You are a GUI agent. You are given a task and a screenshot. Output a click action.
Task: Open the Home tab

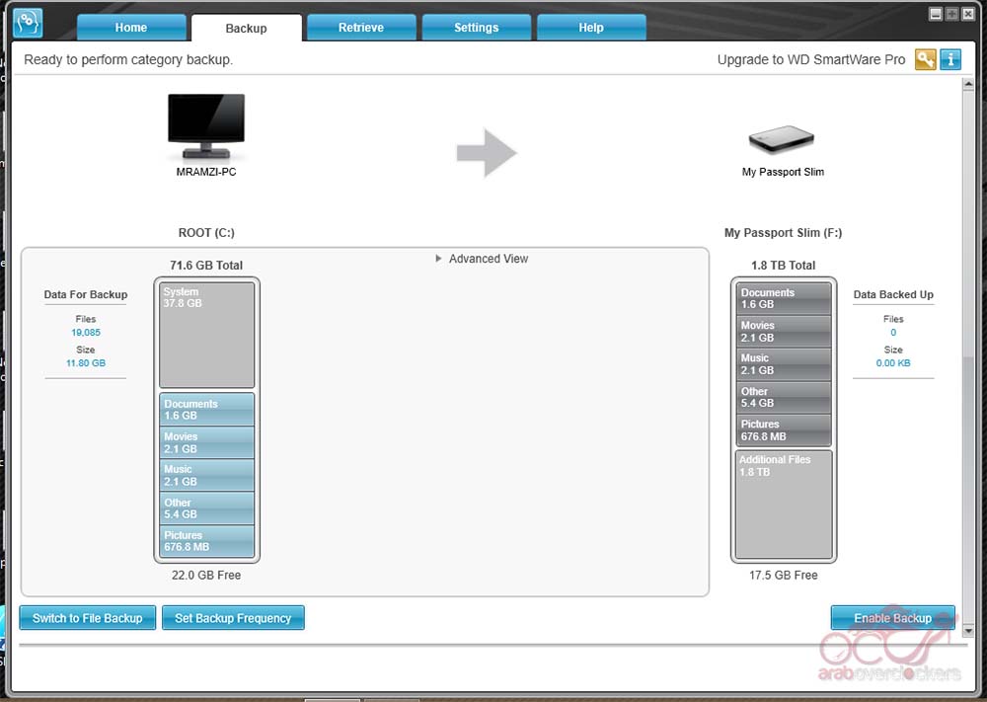point(130,28)
